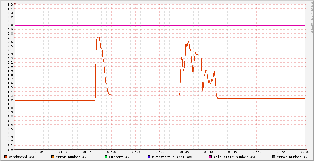Click the magenta main_state_number AVG legend swatch
314x161 pixels.
pos(210,157)
